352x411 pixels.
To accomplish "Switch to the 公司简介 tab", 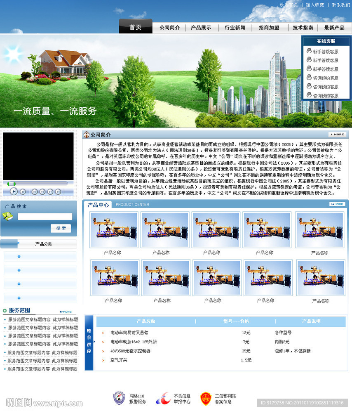I will (170, 27).
